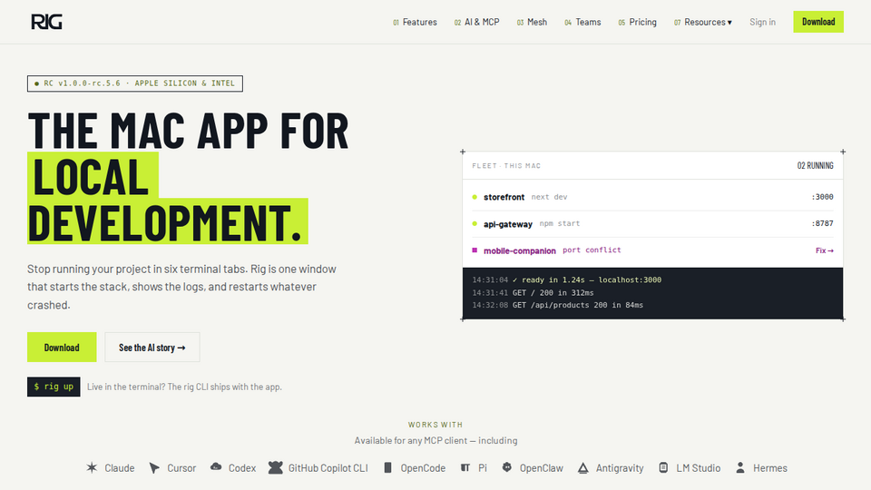Expand the Resources dropdown menu
Screen dimensions: 871x490
click(x=702, y=22)
